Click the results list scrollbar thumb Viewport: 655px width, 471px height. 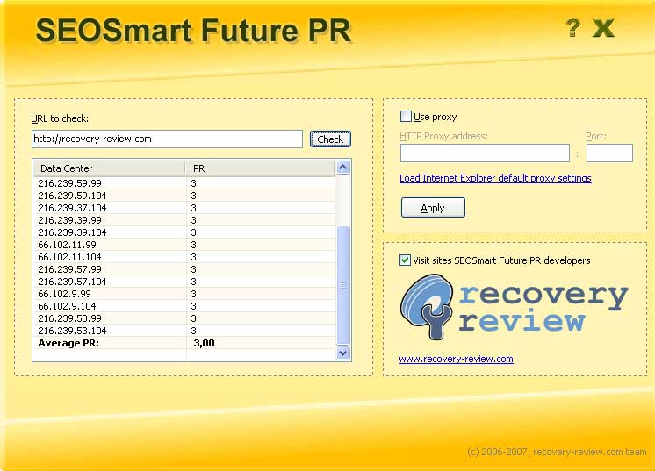point(343,285)
